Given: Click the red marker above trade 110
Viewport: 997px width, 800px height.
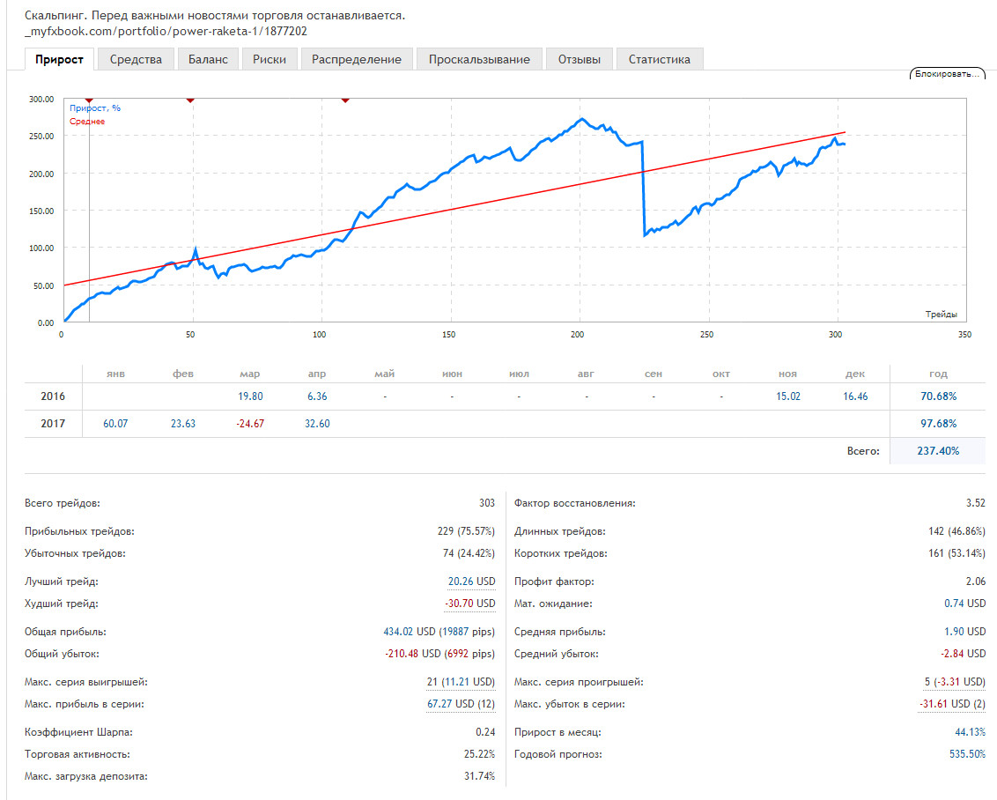Looking at the screenshot, I should (x=345, y=100).
